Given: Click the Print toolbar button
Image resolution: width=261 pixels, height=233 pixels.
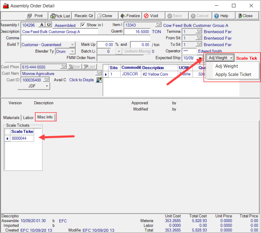Looking at the screenshot, I should [35, 16].
